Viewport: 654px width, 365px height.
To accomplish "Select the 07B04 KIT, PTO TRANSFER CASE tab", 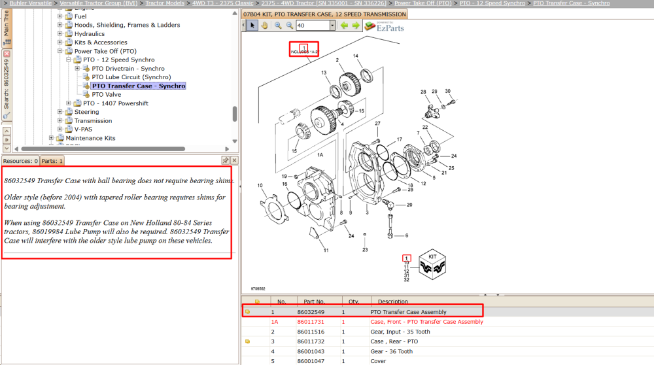I will [x=324, y=14].
